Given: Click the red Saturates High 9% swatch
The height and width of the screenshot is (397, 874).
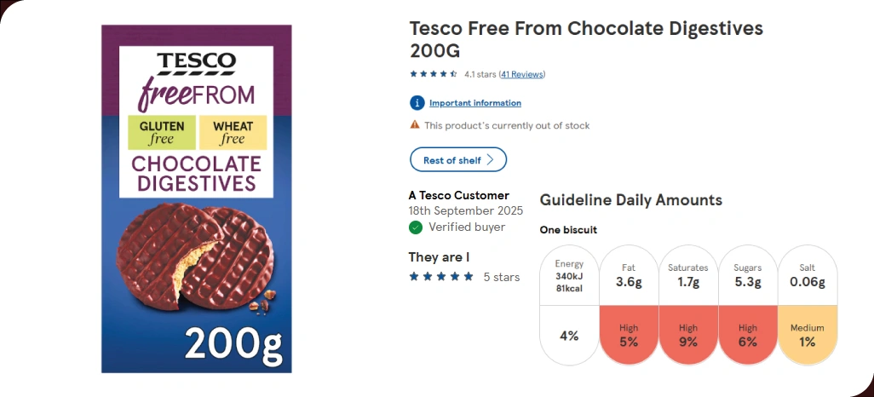Looking at the screenshot, I should click(688, 335).
